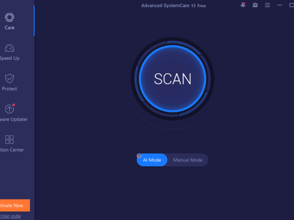294x220 pixels.
Task: Click the question mark help icon beside AI Mode
Action: pos(139,155)
